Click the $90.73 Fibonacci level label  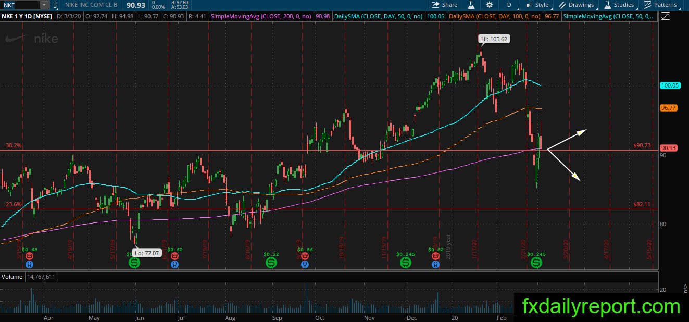[643, 146]
